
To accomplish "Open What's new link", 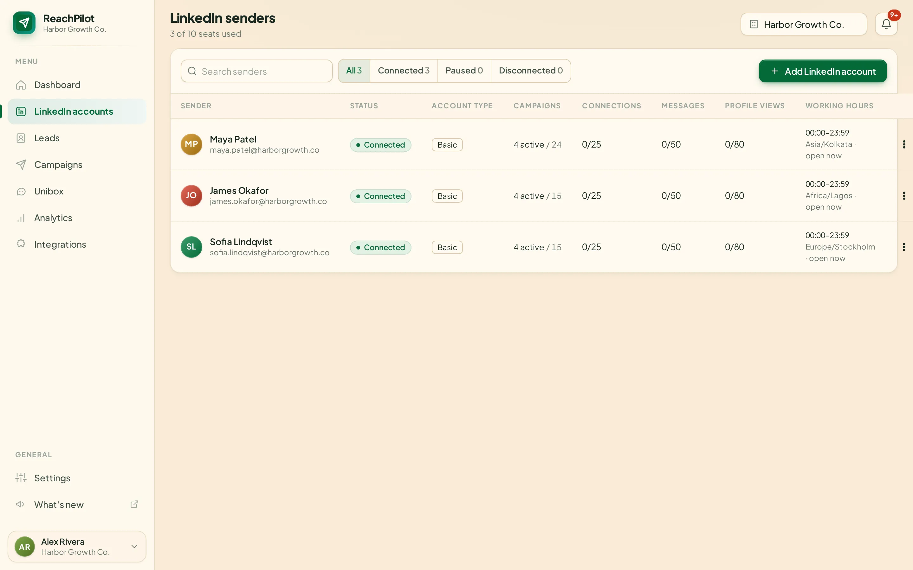I will [x=77, y=504].
